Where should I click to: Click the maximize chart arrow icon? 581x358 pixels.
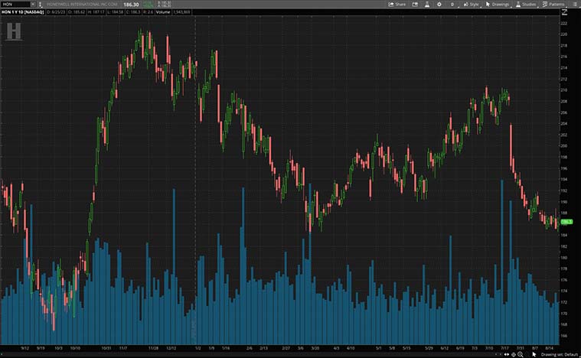pos(565,12)
